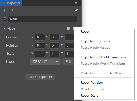The image size is (137, 101).
Task: Click Position Y field
Action: tap(54, 37)
